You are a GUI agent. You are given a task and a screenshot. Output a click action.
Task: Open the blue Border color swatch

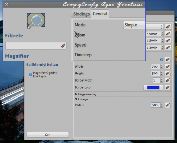click(153, 87)
